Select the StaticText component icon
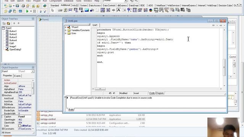This screenshot has height=137, width=244. pyautogui.click(x=119, y=10)
